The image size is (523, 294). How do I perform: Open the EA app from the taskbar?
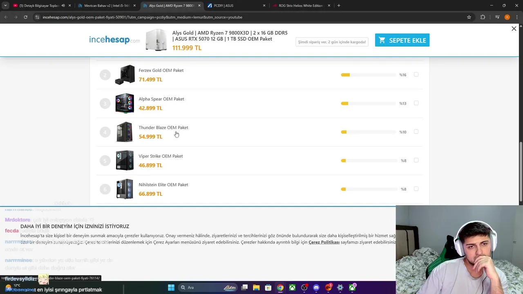click(328, 287)
